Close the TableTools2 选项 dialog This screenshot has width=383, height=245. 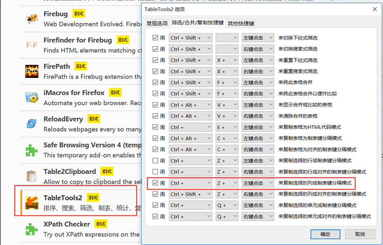coord(374,9)
